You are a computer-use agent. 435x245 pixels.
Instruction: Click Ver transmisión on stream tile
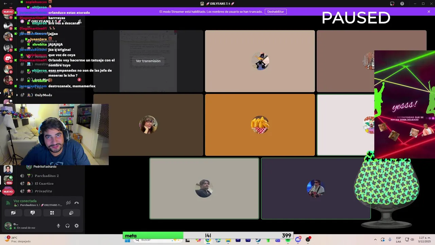click(x=148, y=61)
